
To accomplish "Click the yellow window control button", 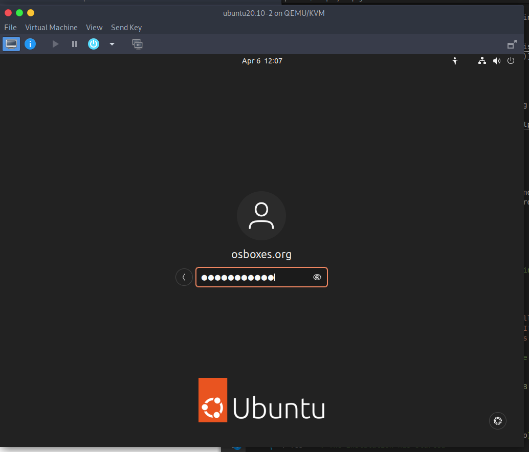I will click(x=31, y=13).
